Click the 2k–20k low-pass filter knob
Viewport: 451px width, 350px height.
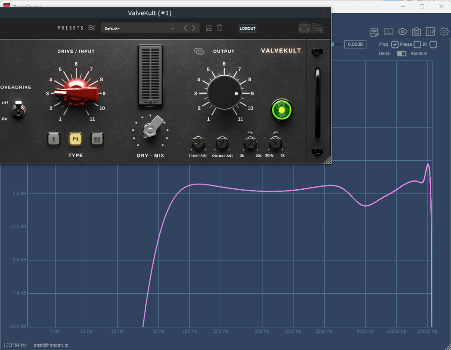coord(250,143)
